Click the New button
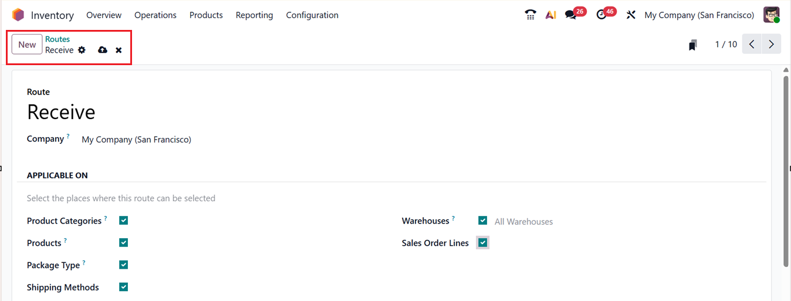 pyautogui.click(x=27, y=45)
